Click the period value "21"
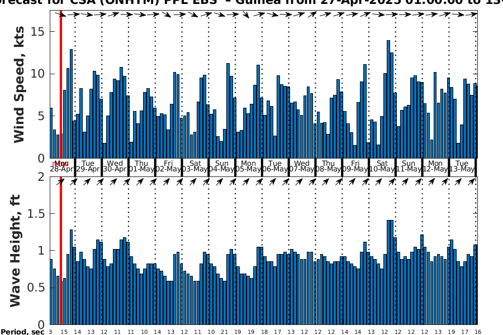 click(x=224, y=332)
